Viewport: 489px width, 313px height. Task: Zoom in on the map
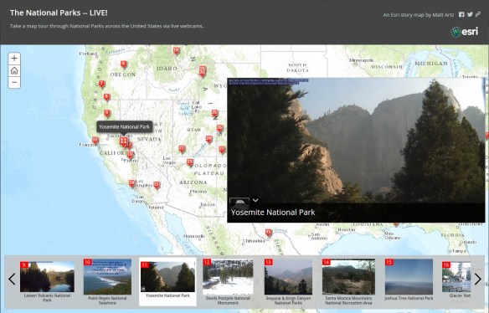(14, 59)
